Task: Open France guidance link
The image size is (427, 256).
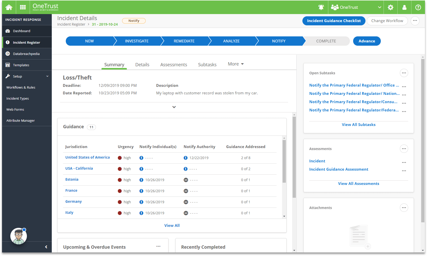Action: tap(71, 190)
